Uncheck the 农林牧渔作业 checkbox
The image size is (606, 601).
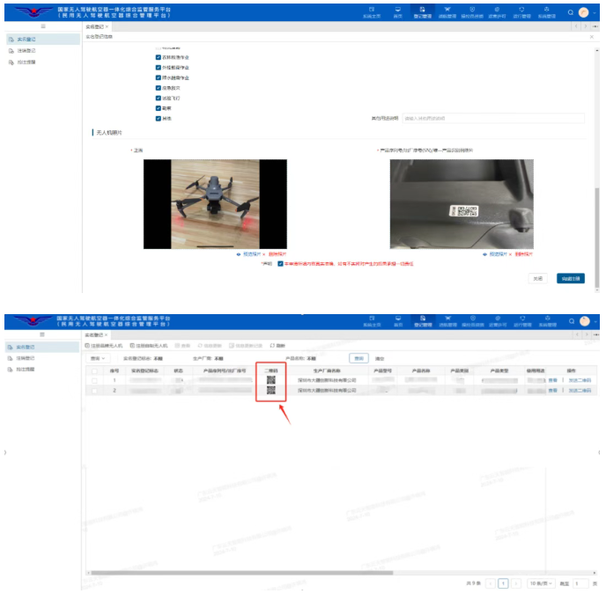(x=159, y=57)
